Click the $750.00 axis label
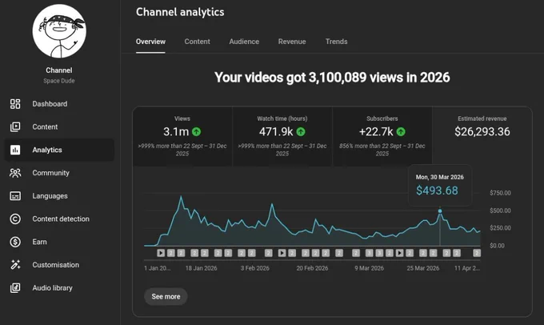The image size is (544, 325). click(500, 193)
